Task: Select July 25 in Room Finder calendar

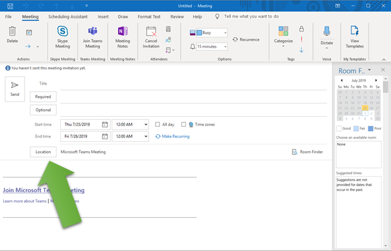Action: tap(365, 108)
